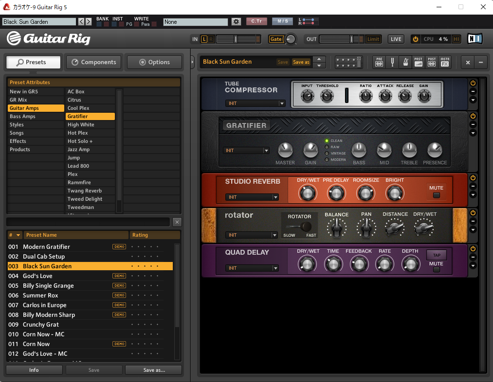Flip the Rotator SLOW/FAST speed slider

point(299,226)
